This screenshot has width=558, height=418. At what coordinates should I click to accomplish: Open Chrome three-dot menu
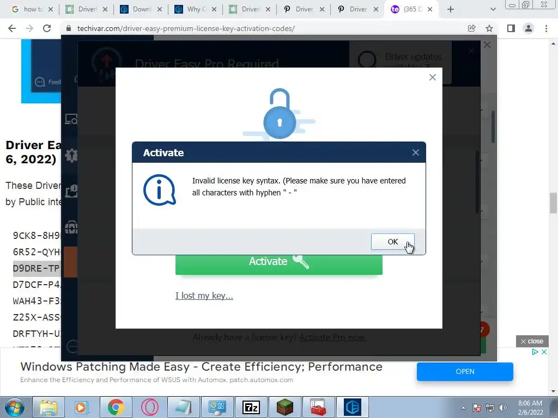coord(546,28)
